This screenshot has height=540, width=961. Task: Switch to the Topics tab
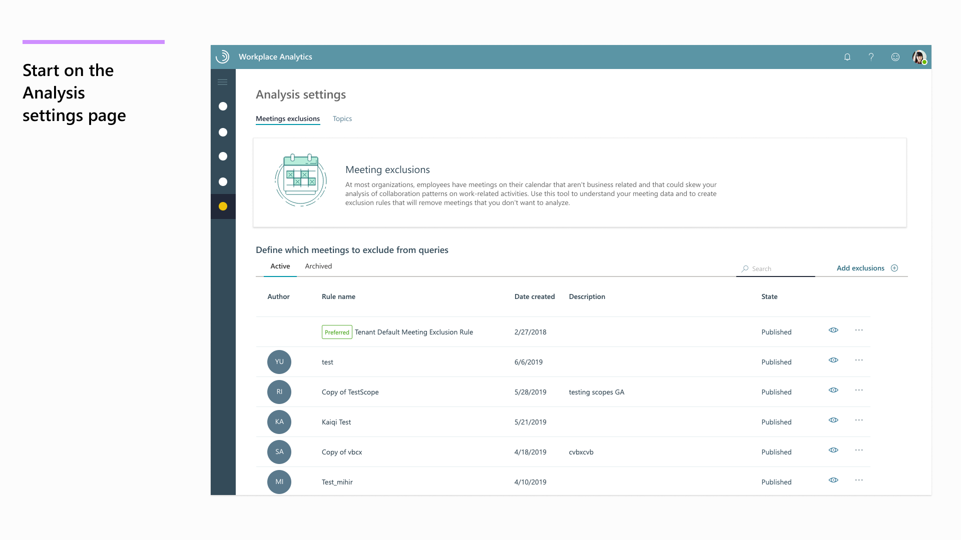pyautogui.click(x=342, y=118)
